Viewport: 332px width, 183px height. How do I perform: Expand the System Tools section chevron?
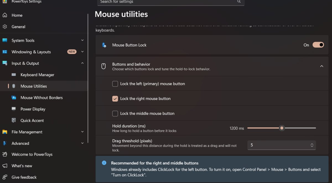pos(82,40)
